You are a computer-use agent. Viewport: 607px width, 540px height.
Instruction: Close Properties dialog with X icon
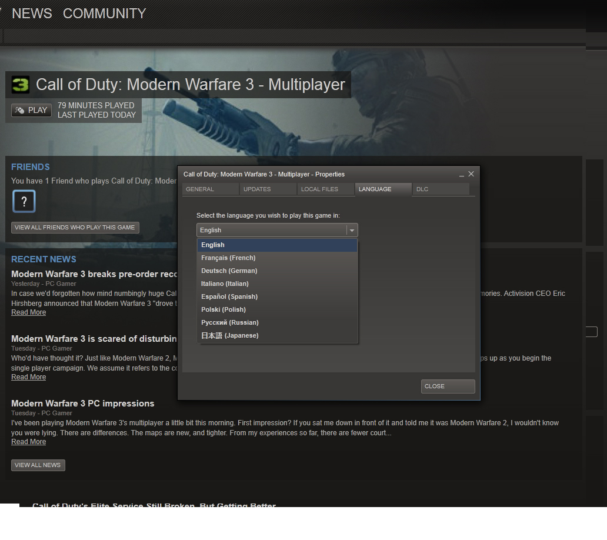pos(471,174)
